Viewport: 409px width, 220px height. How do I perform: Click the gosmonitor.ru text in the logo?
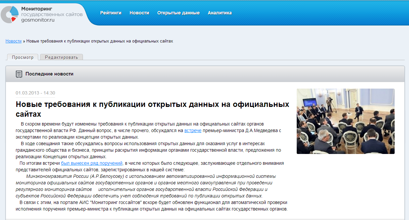pyautogui.click(x=38, y=20)
